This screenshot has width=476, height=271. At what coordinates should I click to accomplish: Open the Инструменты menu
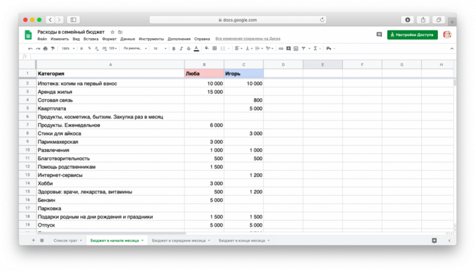pos(151,39)
